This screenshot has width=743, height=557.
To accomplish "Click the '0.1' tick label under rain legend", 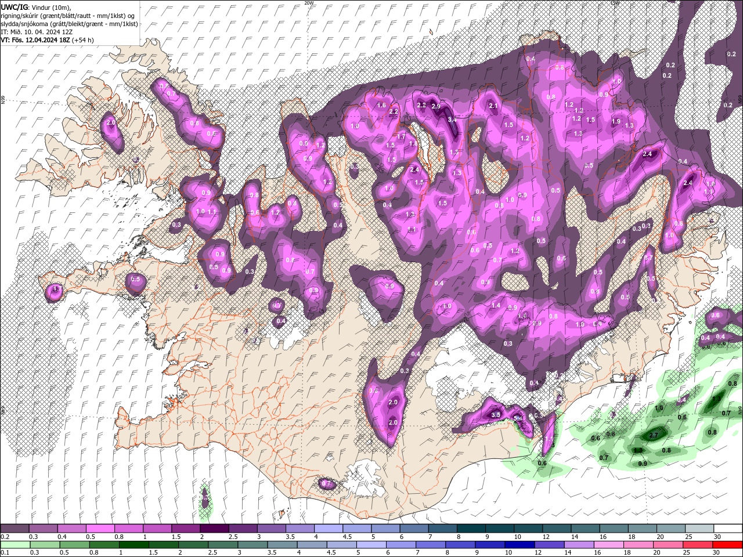I will click(4, 553).
